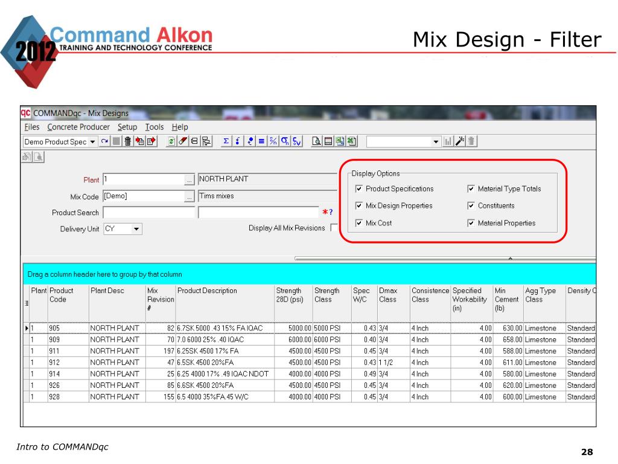Uncheck Material Type Totals
Screen dimensions: 618x464
click(471, 188)
